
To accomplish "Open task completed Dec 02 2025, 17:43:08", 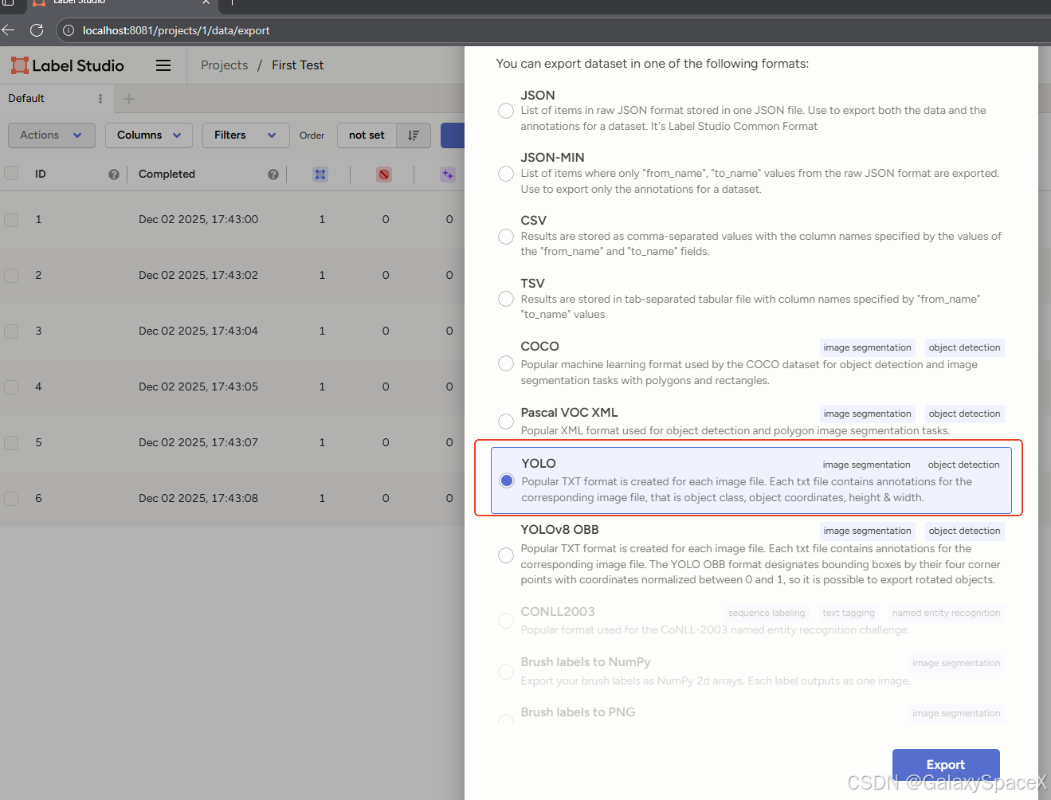I will pyautogui.click(x=198, y=498).
